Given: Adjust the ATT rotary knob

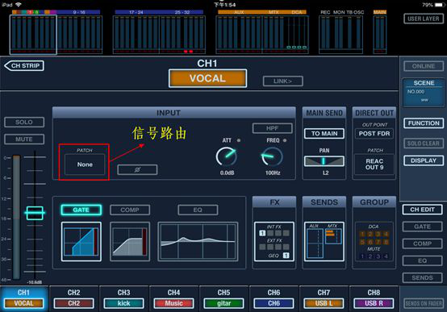Looking at the screenshot, I should (226, 157).
